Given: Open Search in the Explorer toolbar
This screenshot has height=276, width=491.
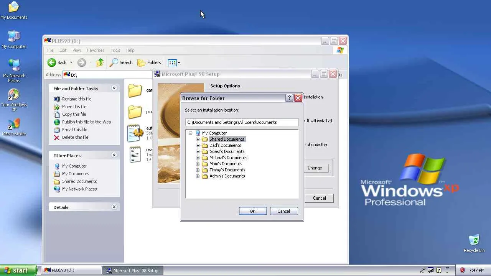Looking at the screenshot, I should click(121, 62).
